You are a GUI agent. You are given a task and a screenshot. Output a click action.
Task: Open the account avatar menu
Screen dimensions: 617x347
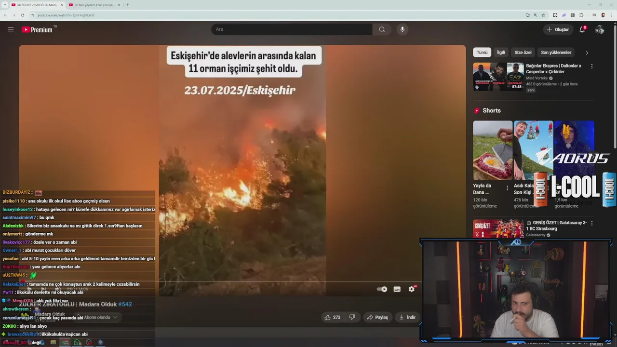[600, 29]
